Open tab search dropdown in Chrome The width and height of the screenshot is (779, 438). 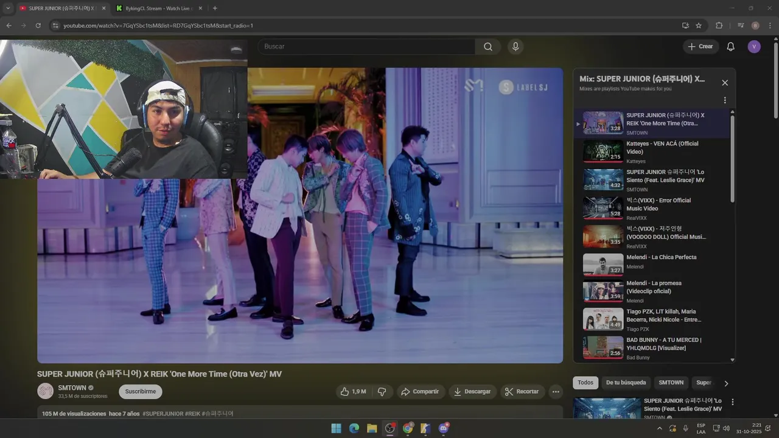[8, 9]
